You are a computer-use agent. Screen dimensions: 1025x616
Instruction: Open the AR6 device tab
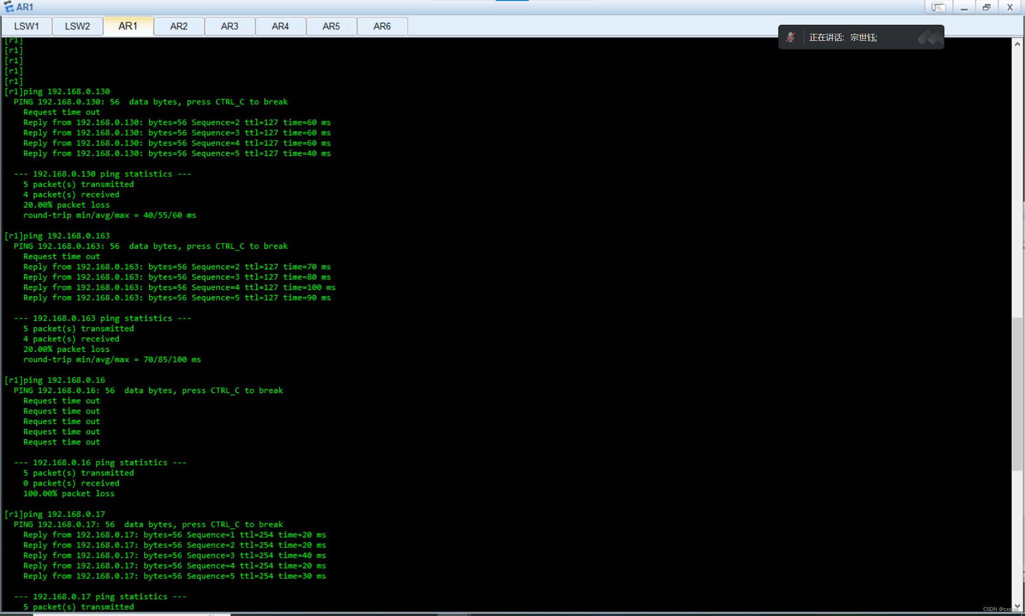382,26
